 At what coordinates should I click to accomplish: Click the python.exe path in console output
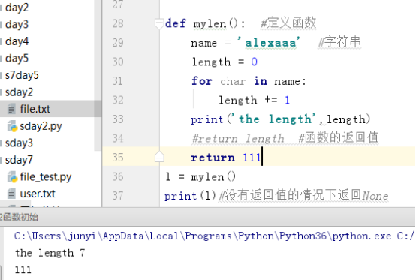(x=203, y=236)
